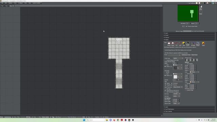
Task: Click the white fill texture swatch
Action: tap(175, 77)
